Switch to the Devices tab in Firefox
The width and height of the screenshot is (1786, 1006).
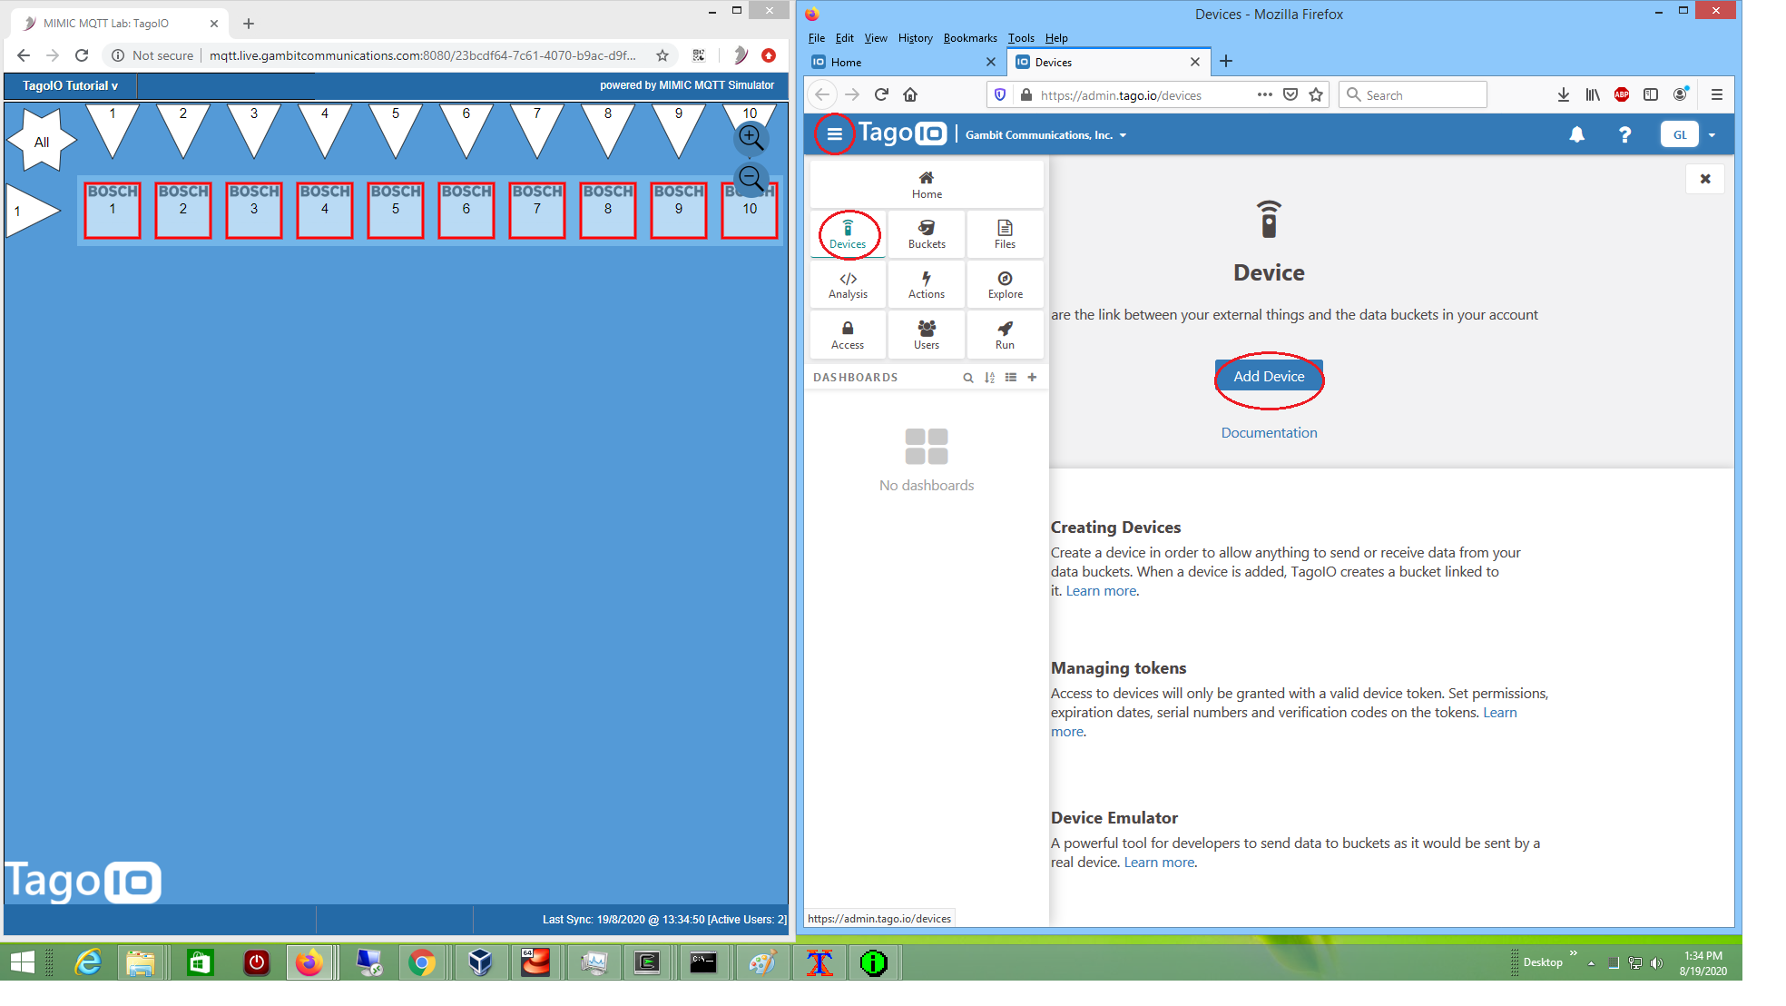click(1107, 62)
